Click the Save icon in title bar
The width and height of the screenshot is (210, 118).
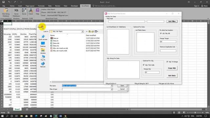tap(4, 2)
